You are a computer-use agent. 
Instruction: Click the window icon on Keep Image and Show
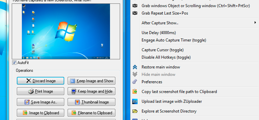pos(73,81)
